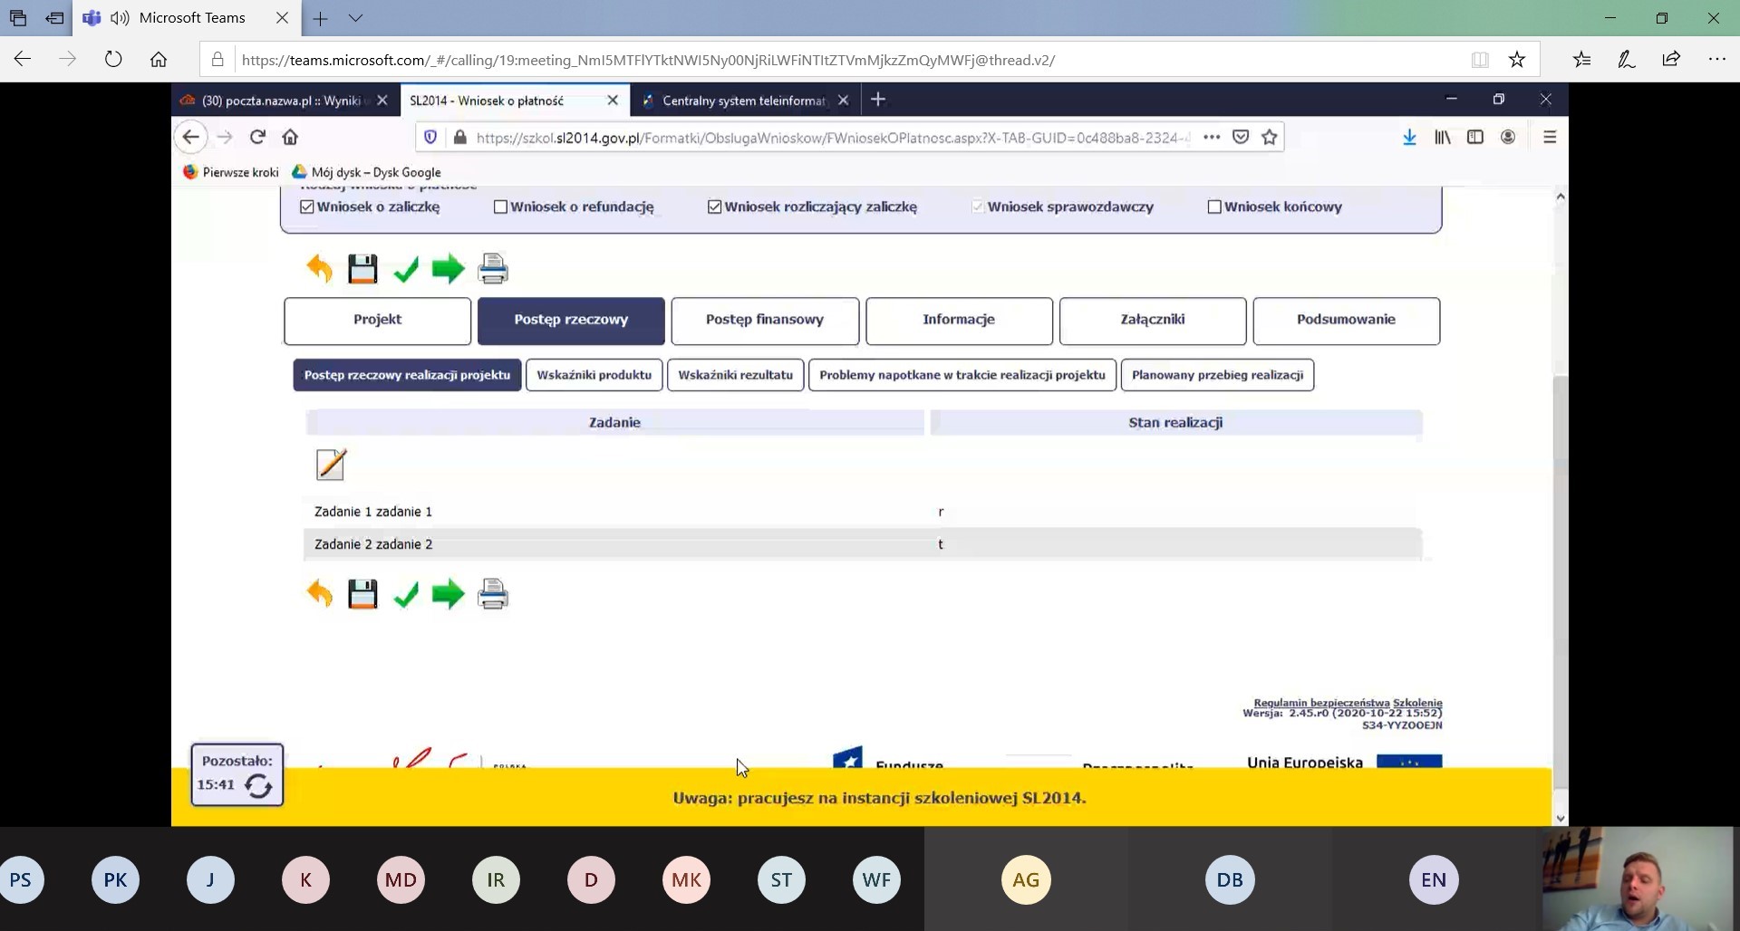Click Firefox URL address field
This screenshot has height=931, width=1740.
pyautogui.click(x=832, y=138)
